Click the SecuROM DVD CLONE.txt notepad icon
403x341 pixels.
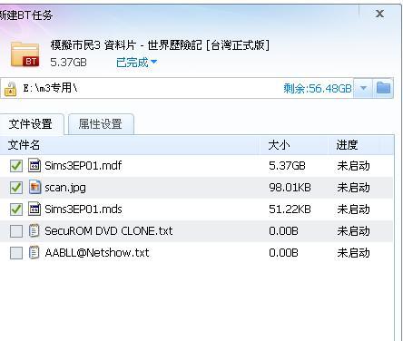coord(34,230)
